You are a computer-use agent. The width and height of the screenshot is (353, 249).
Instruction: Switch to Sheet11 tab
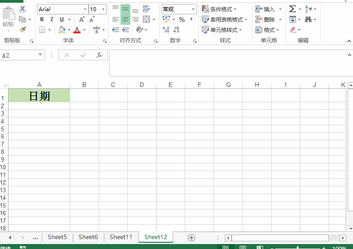(x=121, y=237)
